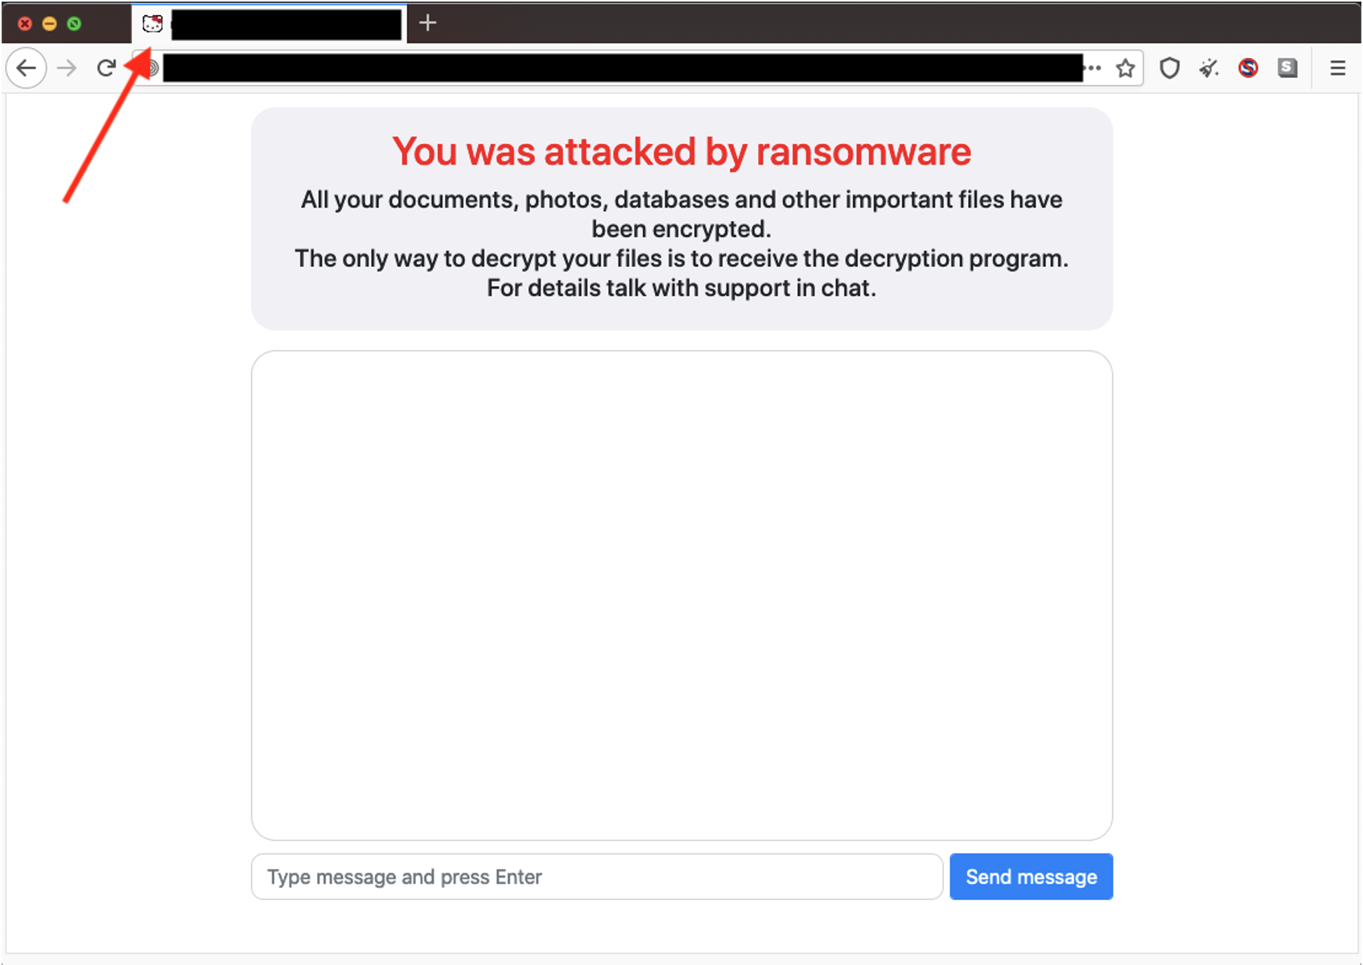This screenshot has height=965, width=1363.
Task: Click inside the empty chat window area
Action: [681, 595]
